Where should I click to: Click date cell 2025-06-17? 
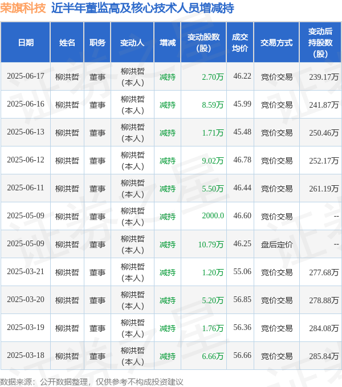(26, 76)
